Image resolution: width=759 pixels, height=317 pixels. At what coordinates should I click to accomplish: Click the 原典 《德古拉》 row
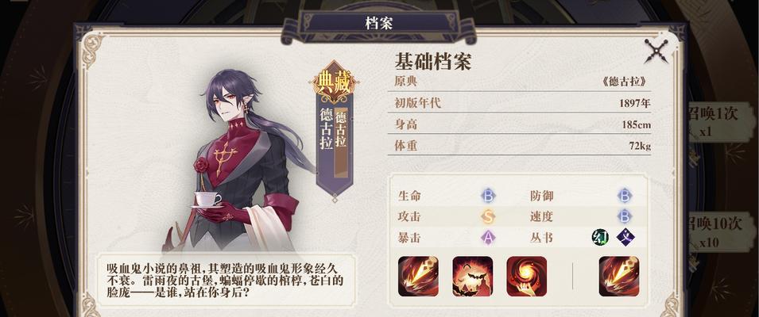[x=521, y=82]
